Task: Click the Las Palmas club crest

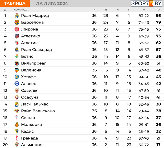Action: pyautogui.click(x=17, y=104)
